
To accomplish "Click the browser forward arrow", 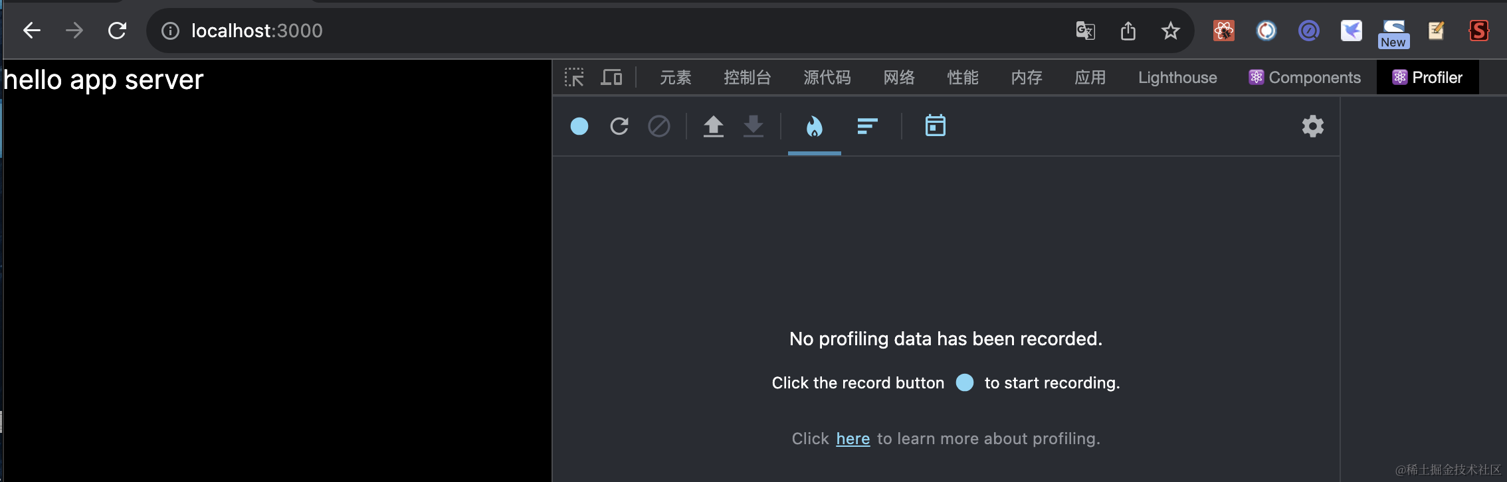I will 74,31.
